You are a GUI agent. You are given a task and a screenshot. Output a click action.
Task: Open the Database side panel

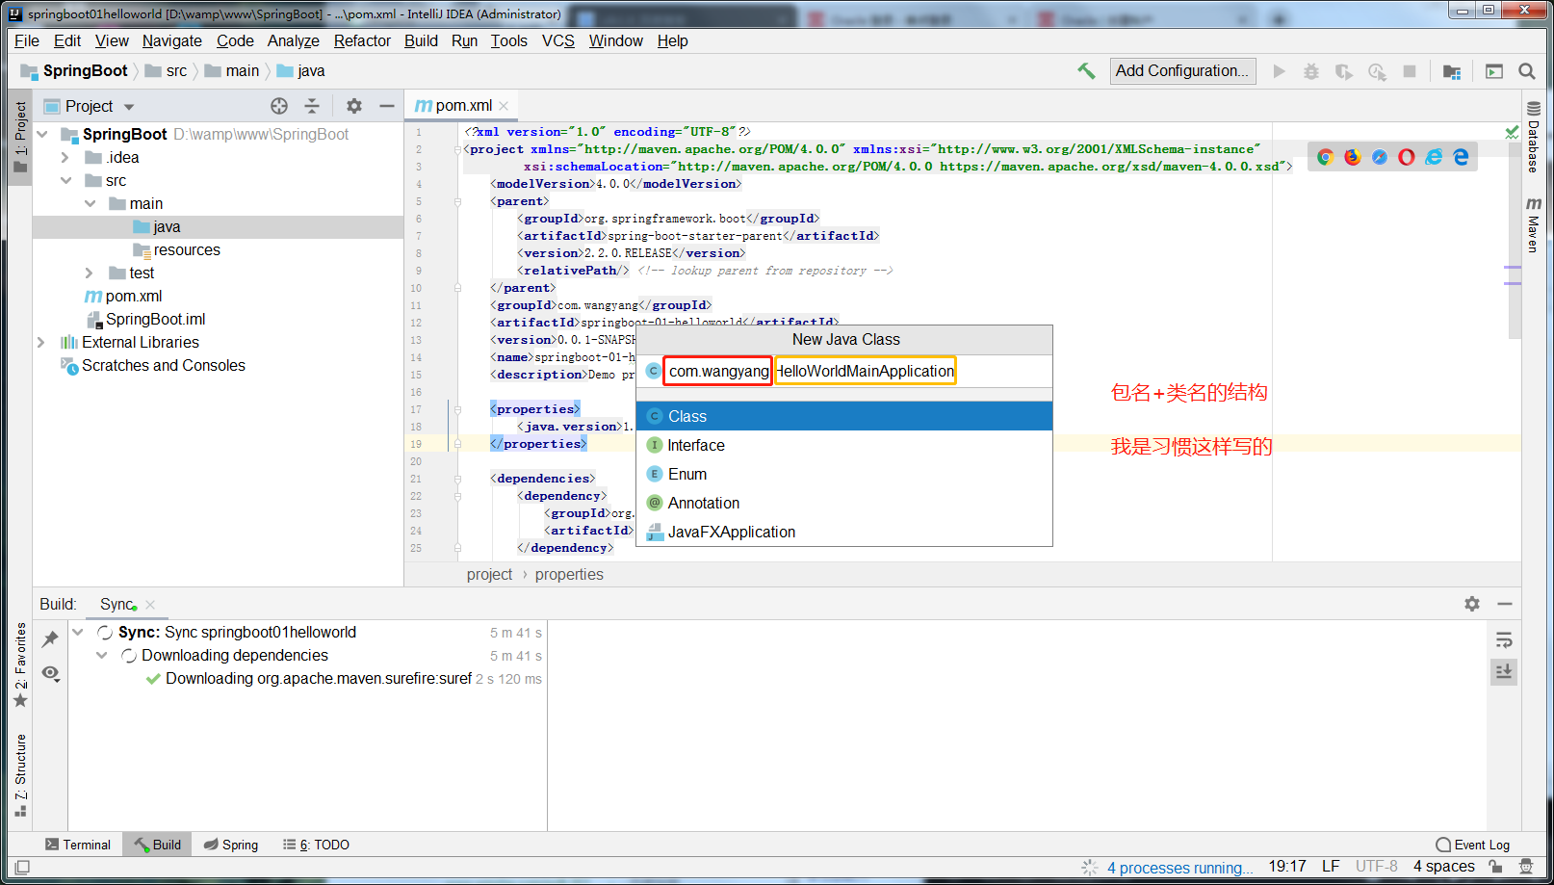[x=1534, y=138]
